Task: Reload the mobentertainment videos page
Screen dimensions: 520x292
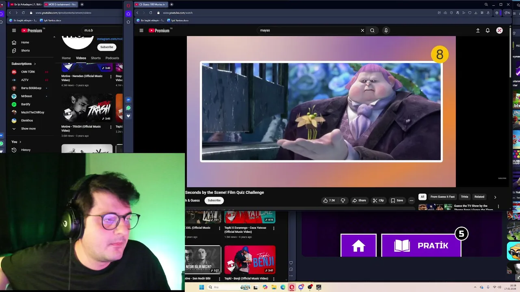Action: 23,13
